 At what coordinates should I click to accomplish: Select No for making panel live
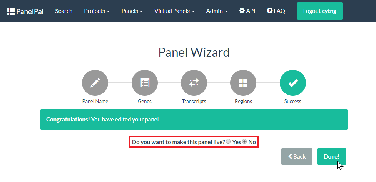(244, 142)
